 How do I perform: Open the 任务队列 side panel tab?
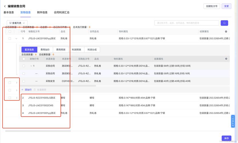point(233,121)
